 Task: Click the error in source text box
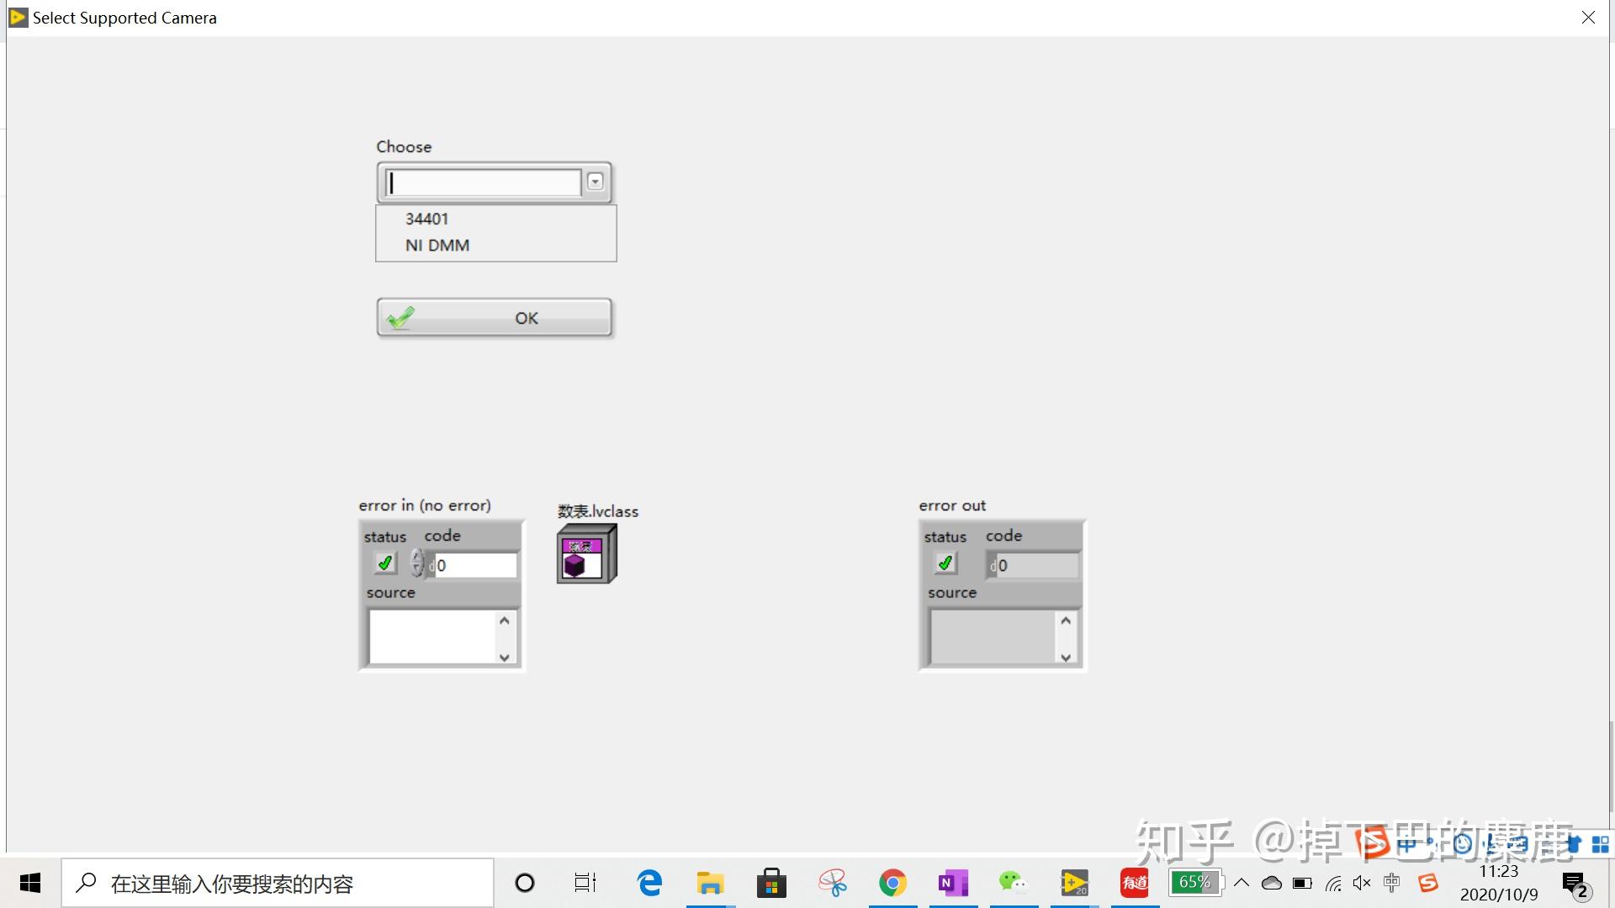432,636
